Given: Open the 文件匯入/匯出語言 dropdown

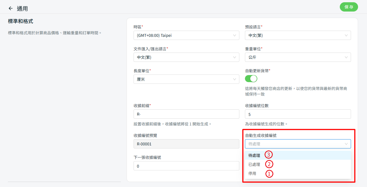Looking at the screenshot, I should coord(186,57).
